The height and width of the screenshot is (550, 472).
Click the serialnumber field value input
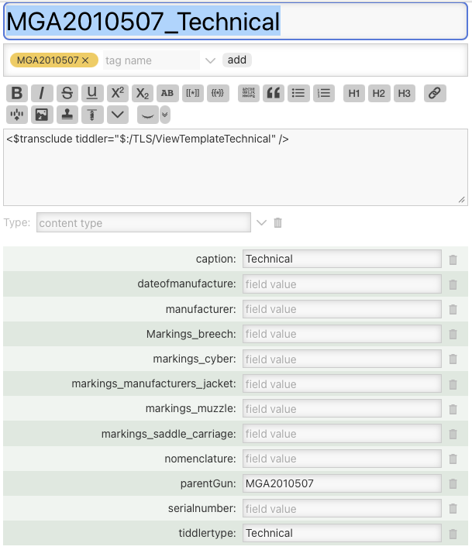[342, 509]
